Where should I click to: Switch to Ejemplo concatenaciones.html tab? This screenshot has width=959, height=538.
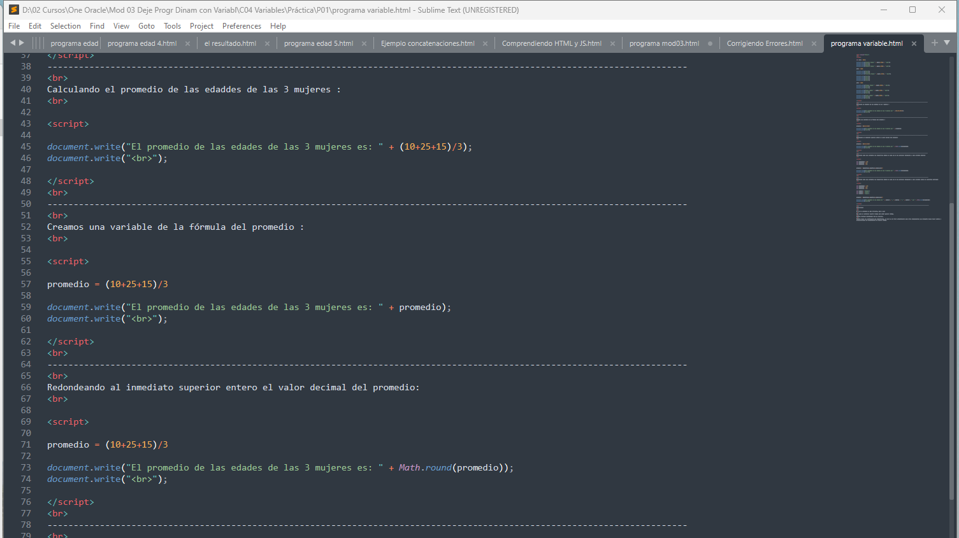pyautogui.click(x=428, y=43)
